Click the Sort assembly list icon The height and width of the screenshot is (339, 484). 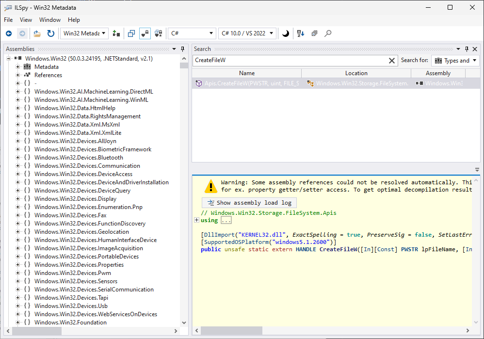click(300, 33)
